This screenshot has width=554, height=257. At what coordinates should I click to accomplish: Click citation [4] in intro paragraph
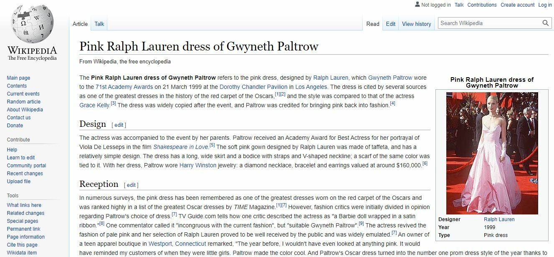[392, 103]
